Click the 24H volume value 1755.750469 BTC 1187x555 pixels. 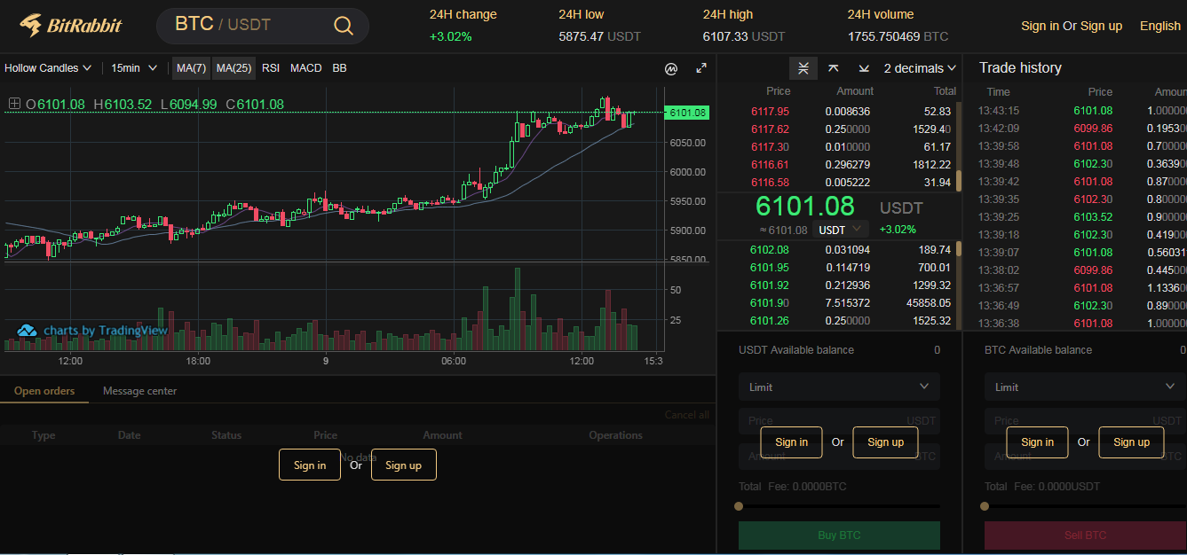(898, 36)
